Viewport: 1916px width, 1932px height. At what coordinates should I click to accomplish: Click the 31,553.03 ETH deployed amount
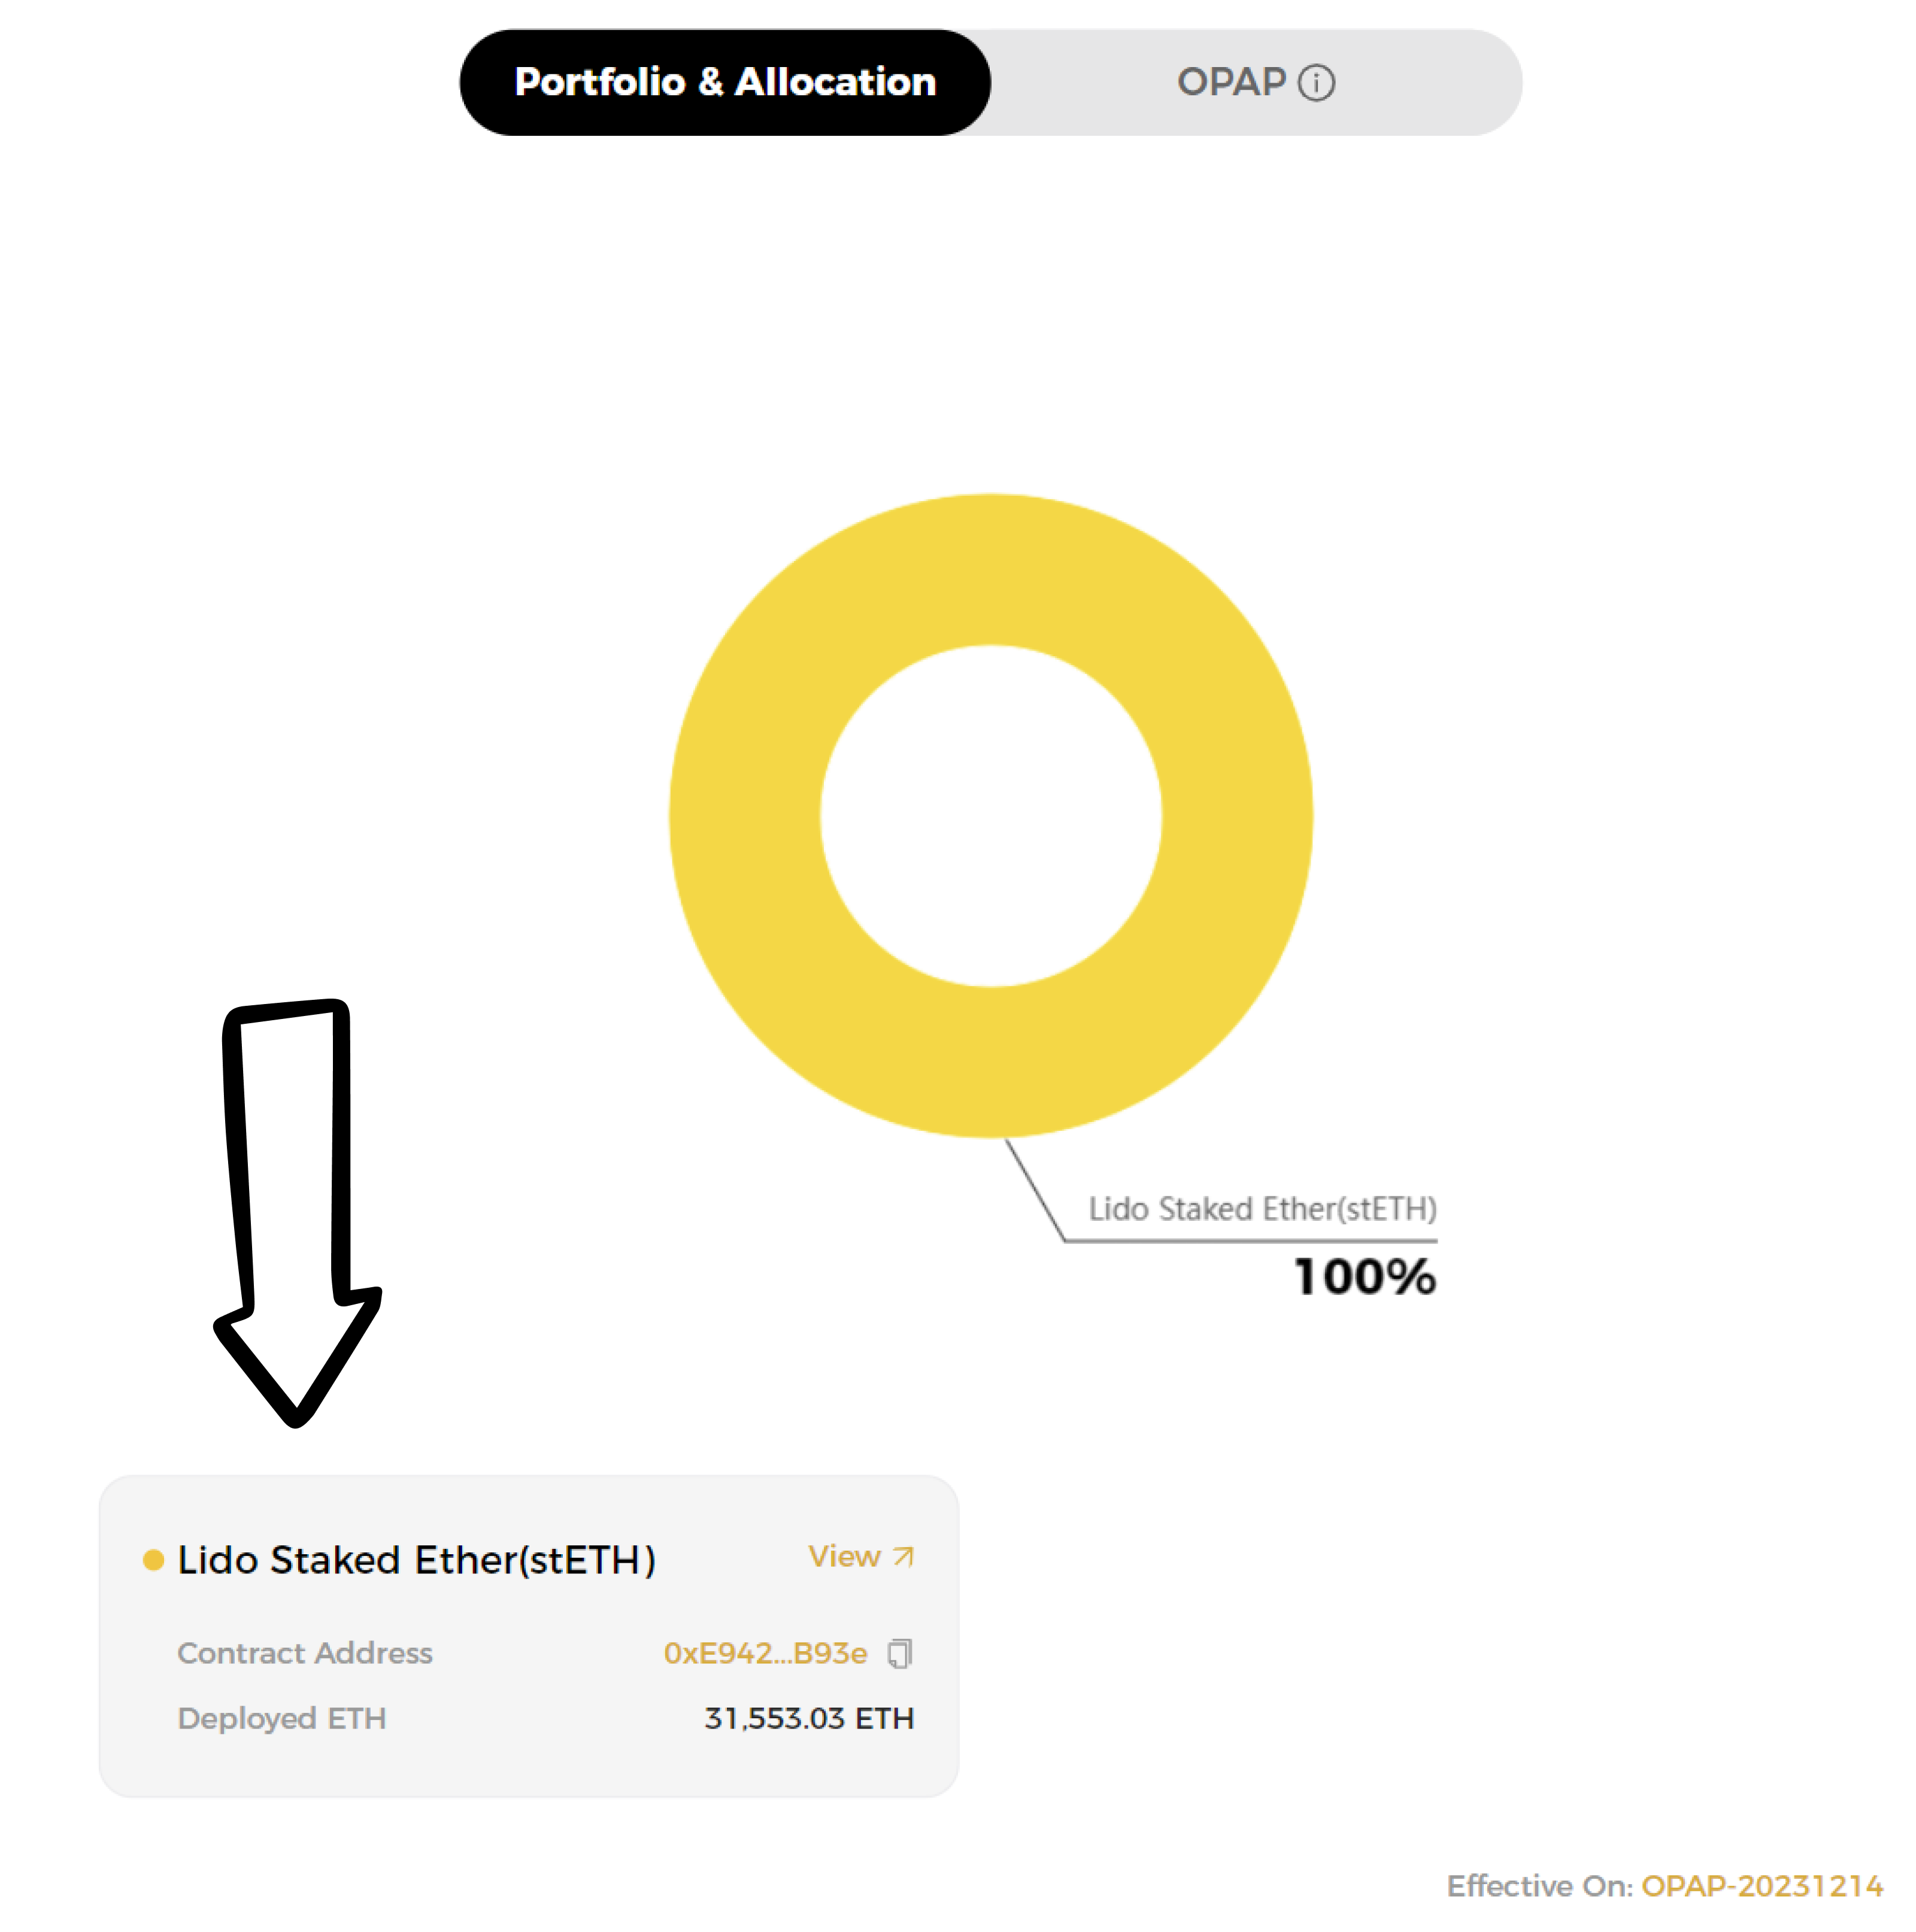(x=808, y=1718)
